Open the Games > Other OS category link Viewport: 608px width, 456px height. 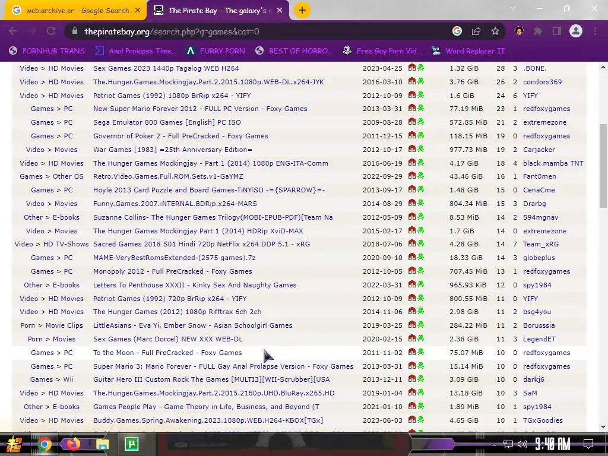[x=52, y=176]
